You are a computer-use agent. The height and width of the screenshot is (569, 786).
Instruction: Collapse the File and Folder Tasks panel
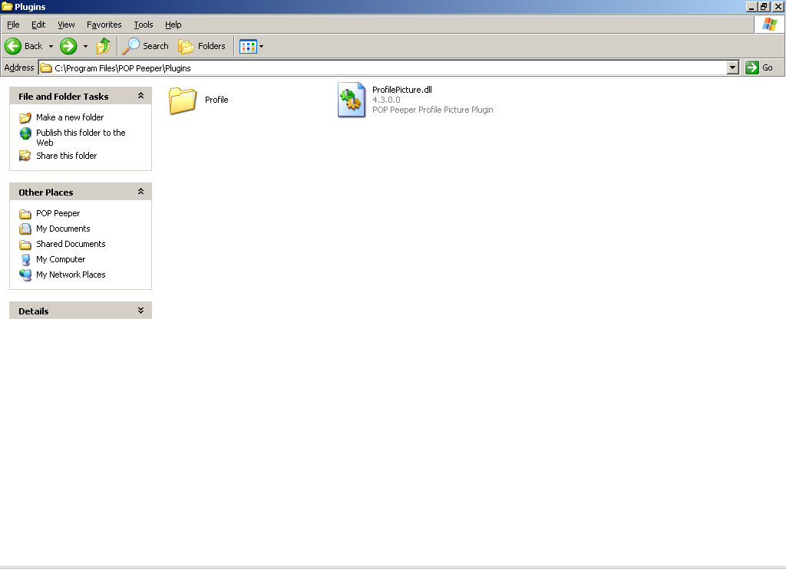141,96
